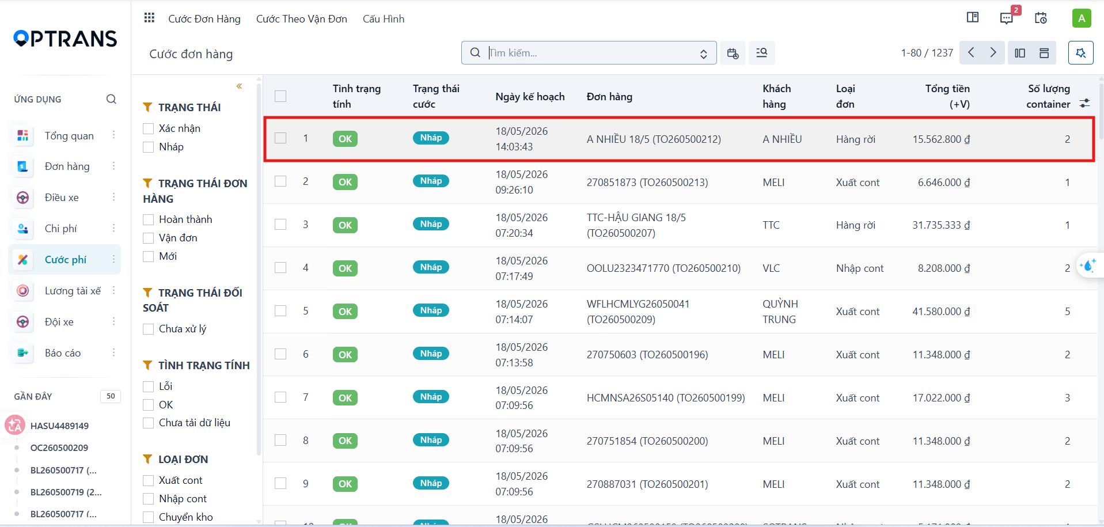This screenshot has height=527, width=1104.
Task: Open the three-dot menu beside Đơn hàng
Action: pos(113,166)
